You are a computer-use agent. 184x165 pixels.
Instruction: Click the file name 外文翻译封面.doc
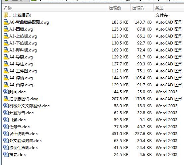click(25, 141)
